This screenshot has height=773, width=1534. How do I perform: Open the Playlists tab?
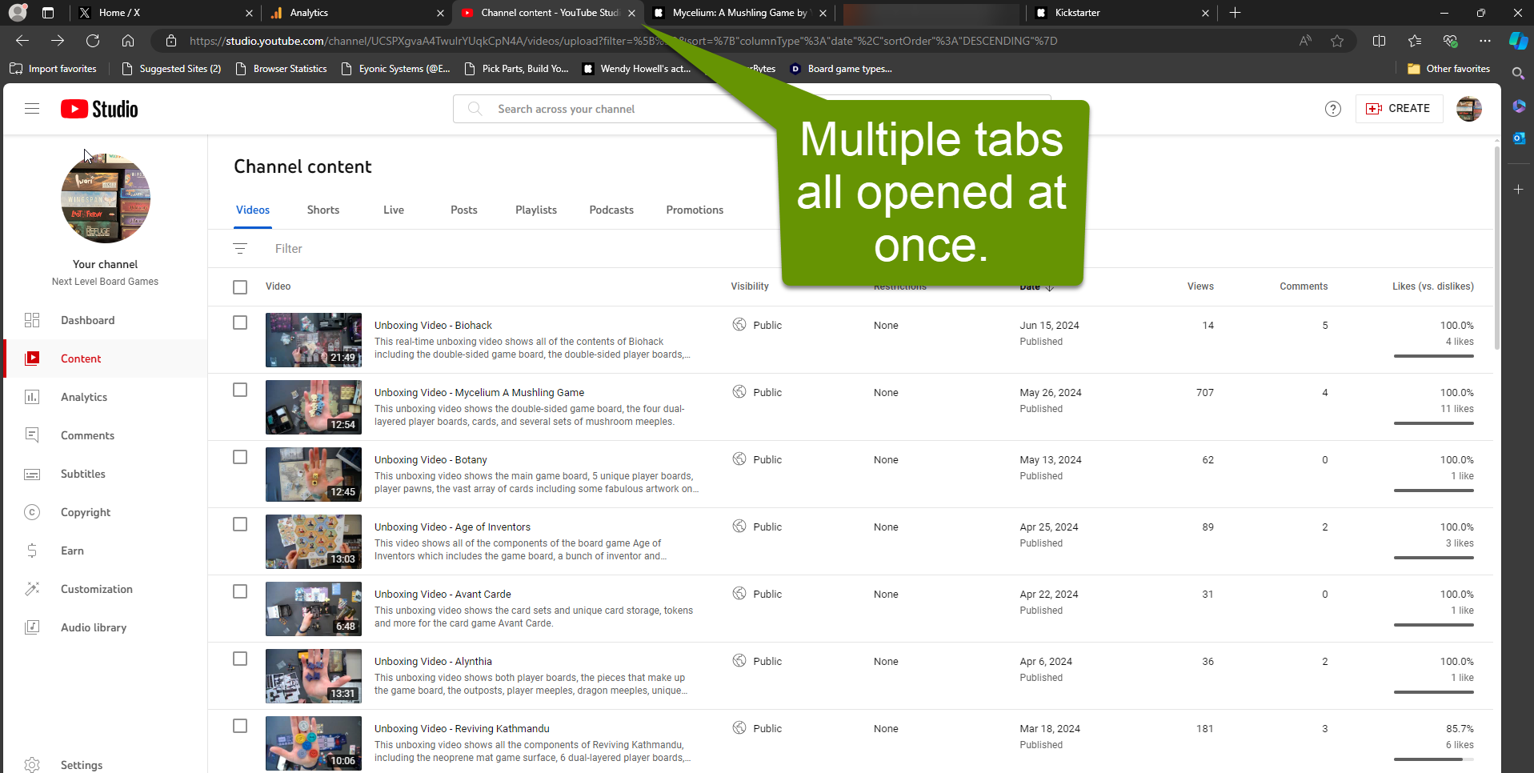(535, 210)
